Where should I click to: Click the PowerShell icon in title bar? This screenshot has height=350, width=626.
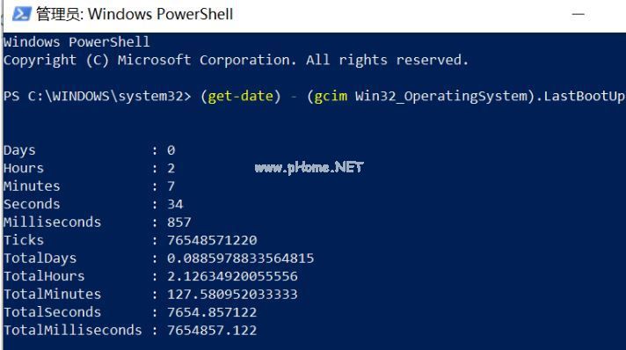click(22, 14)
